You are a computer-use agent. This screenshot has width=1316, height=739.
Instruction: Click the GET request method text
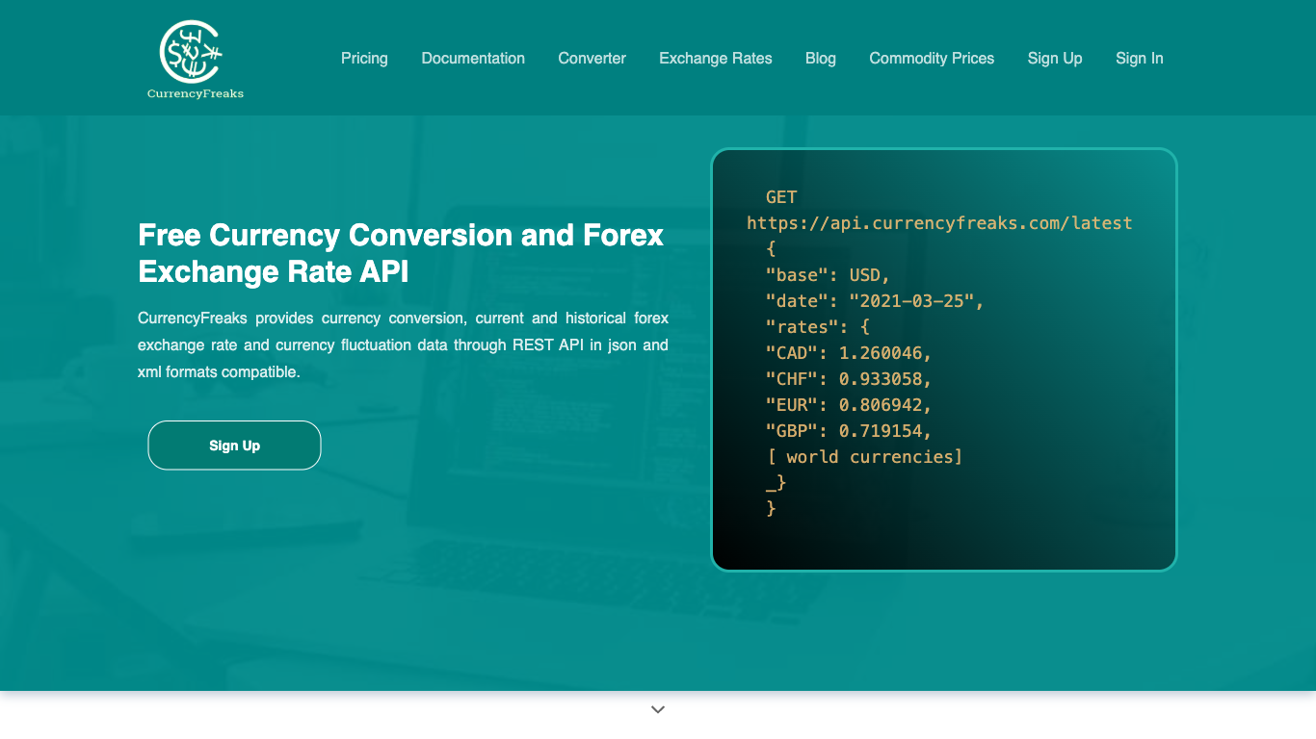pyautogui.click(x=781, y=197)
